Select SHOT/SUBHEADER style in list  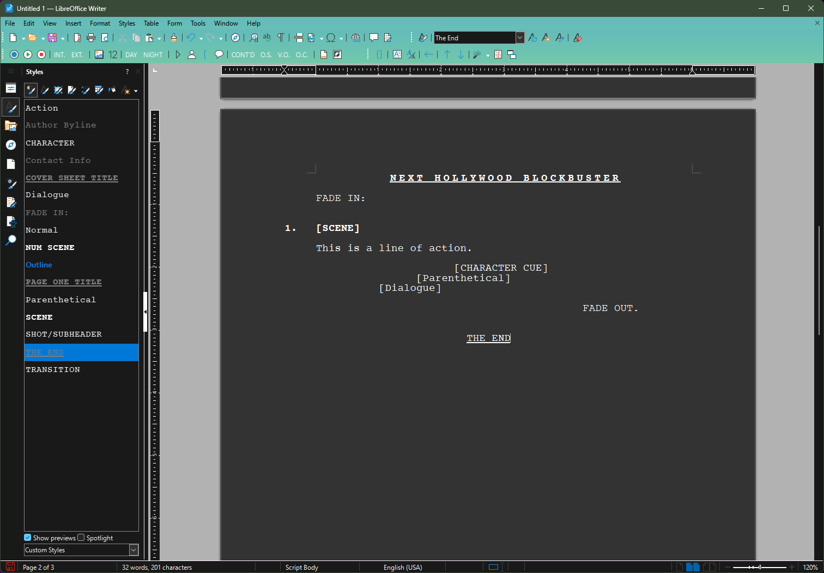(81, 334)
